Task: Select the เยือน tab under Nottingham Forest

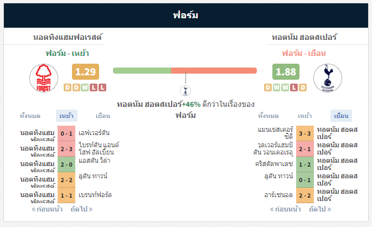Action: (x=103, y=116)
